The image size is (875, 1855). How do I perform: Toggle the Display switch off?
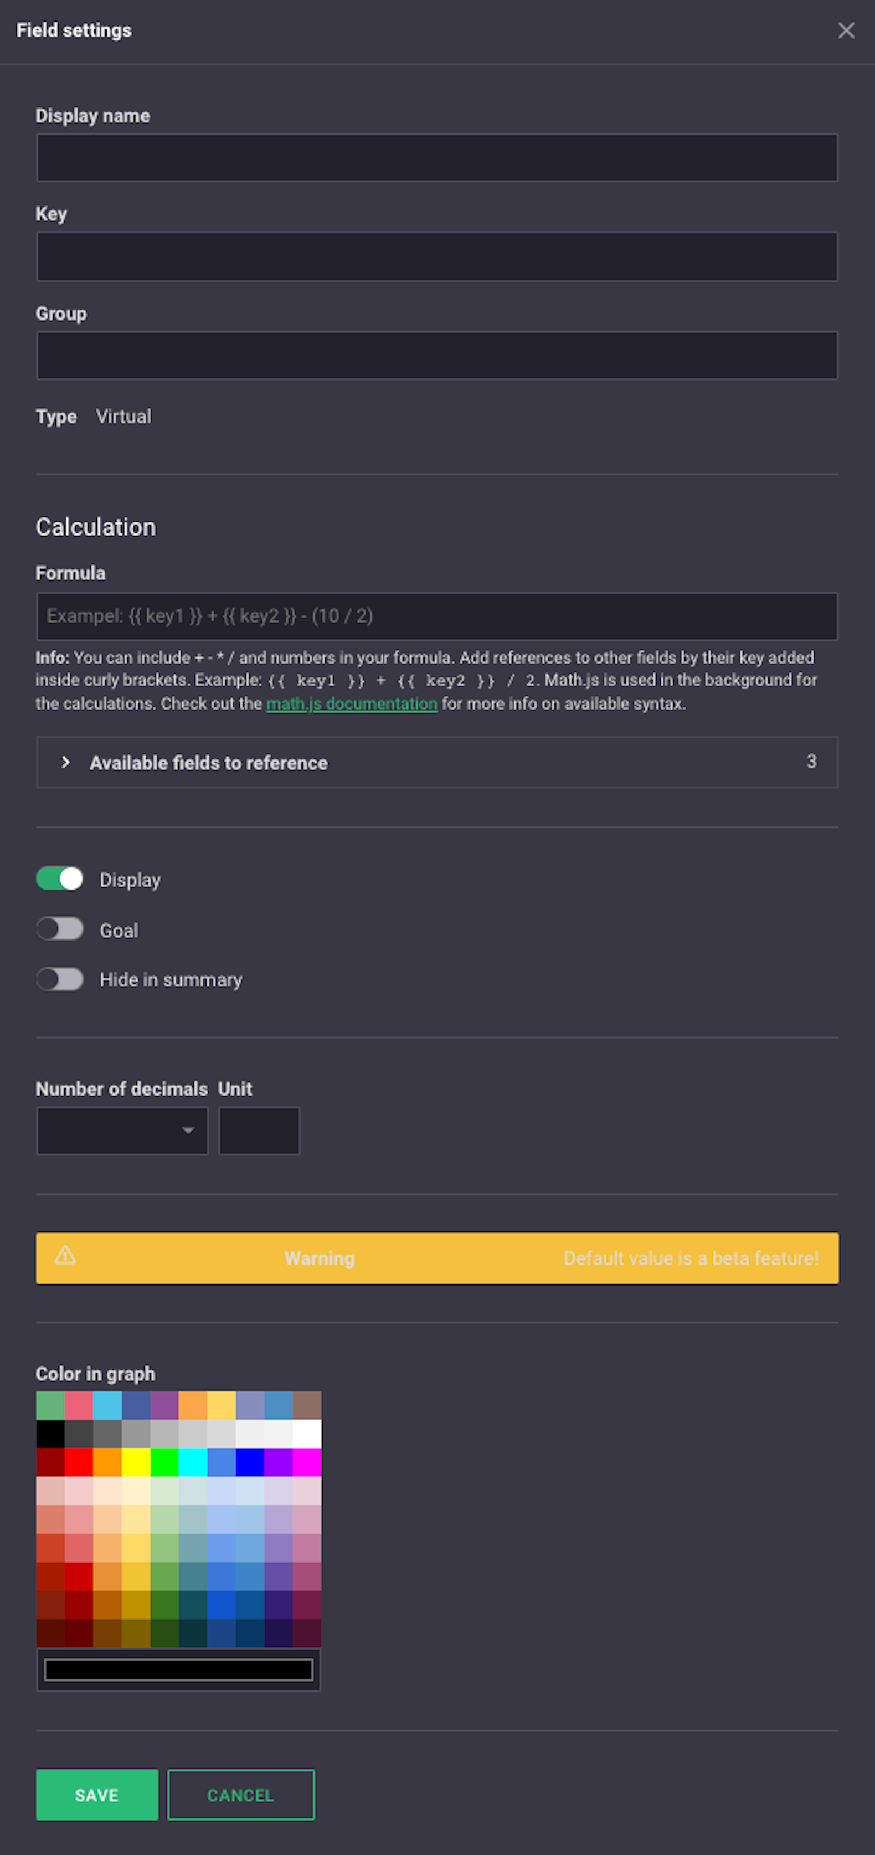60,878
